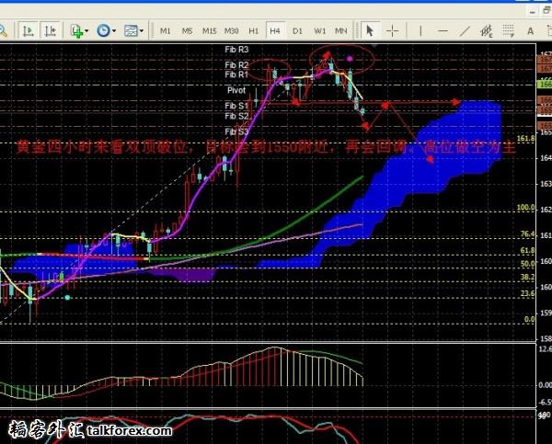Click the minimize chart window button
The image size is (552, 444).
coord(533,11)
